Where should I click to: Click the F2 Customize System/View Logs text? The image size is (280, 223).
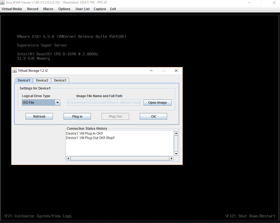pos(38,216)
